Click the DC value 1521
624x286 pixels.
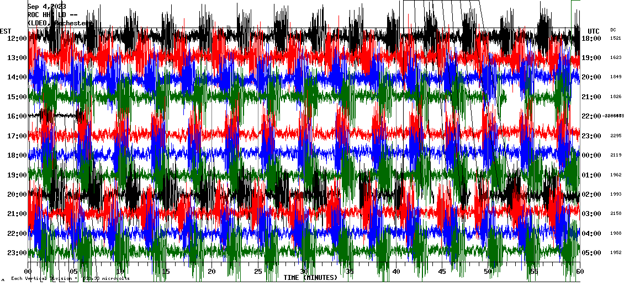(x=616, y=39)
